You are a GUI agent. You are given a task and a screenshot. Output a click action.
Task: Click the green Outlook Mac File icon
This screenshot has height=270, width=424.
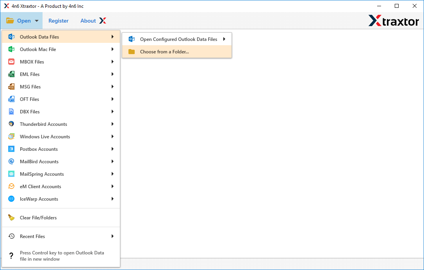tap(11, 49)
